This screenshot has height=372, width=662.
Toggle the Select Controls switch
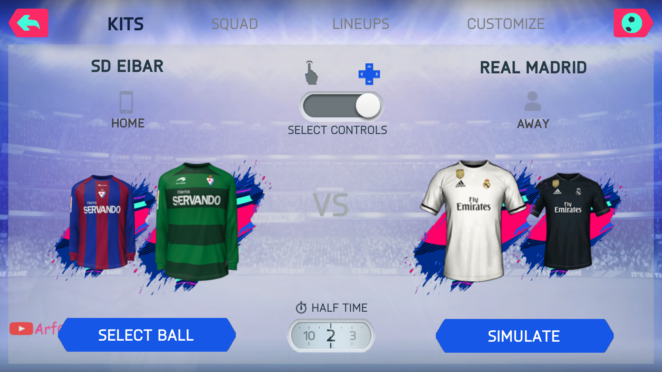click(341, 106)
